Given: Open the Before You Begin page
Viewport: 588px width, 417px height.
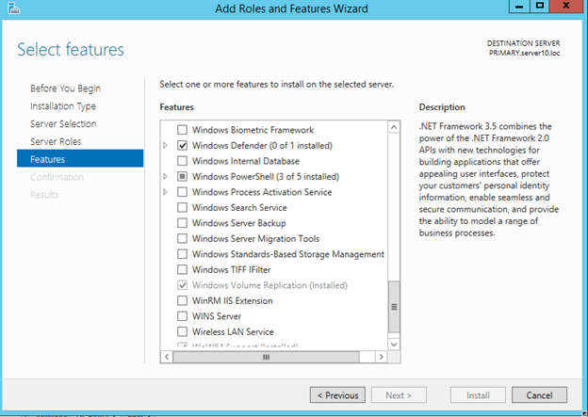Looking at the screenshot, I should tap(65, 88).
